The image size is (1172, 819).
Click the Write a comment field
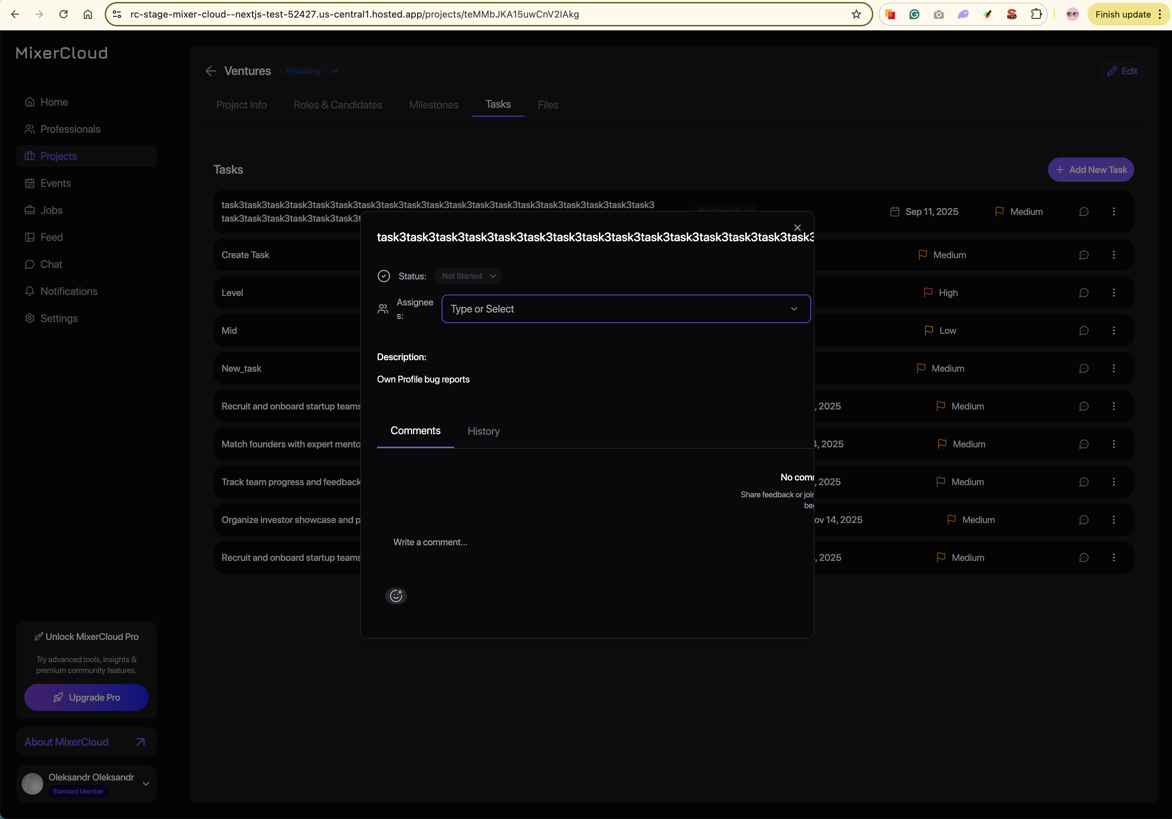(510, 542)
